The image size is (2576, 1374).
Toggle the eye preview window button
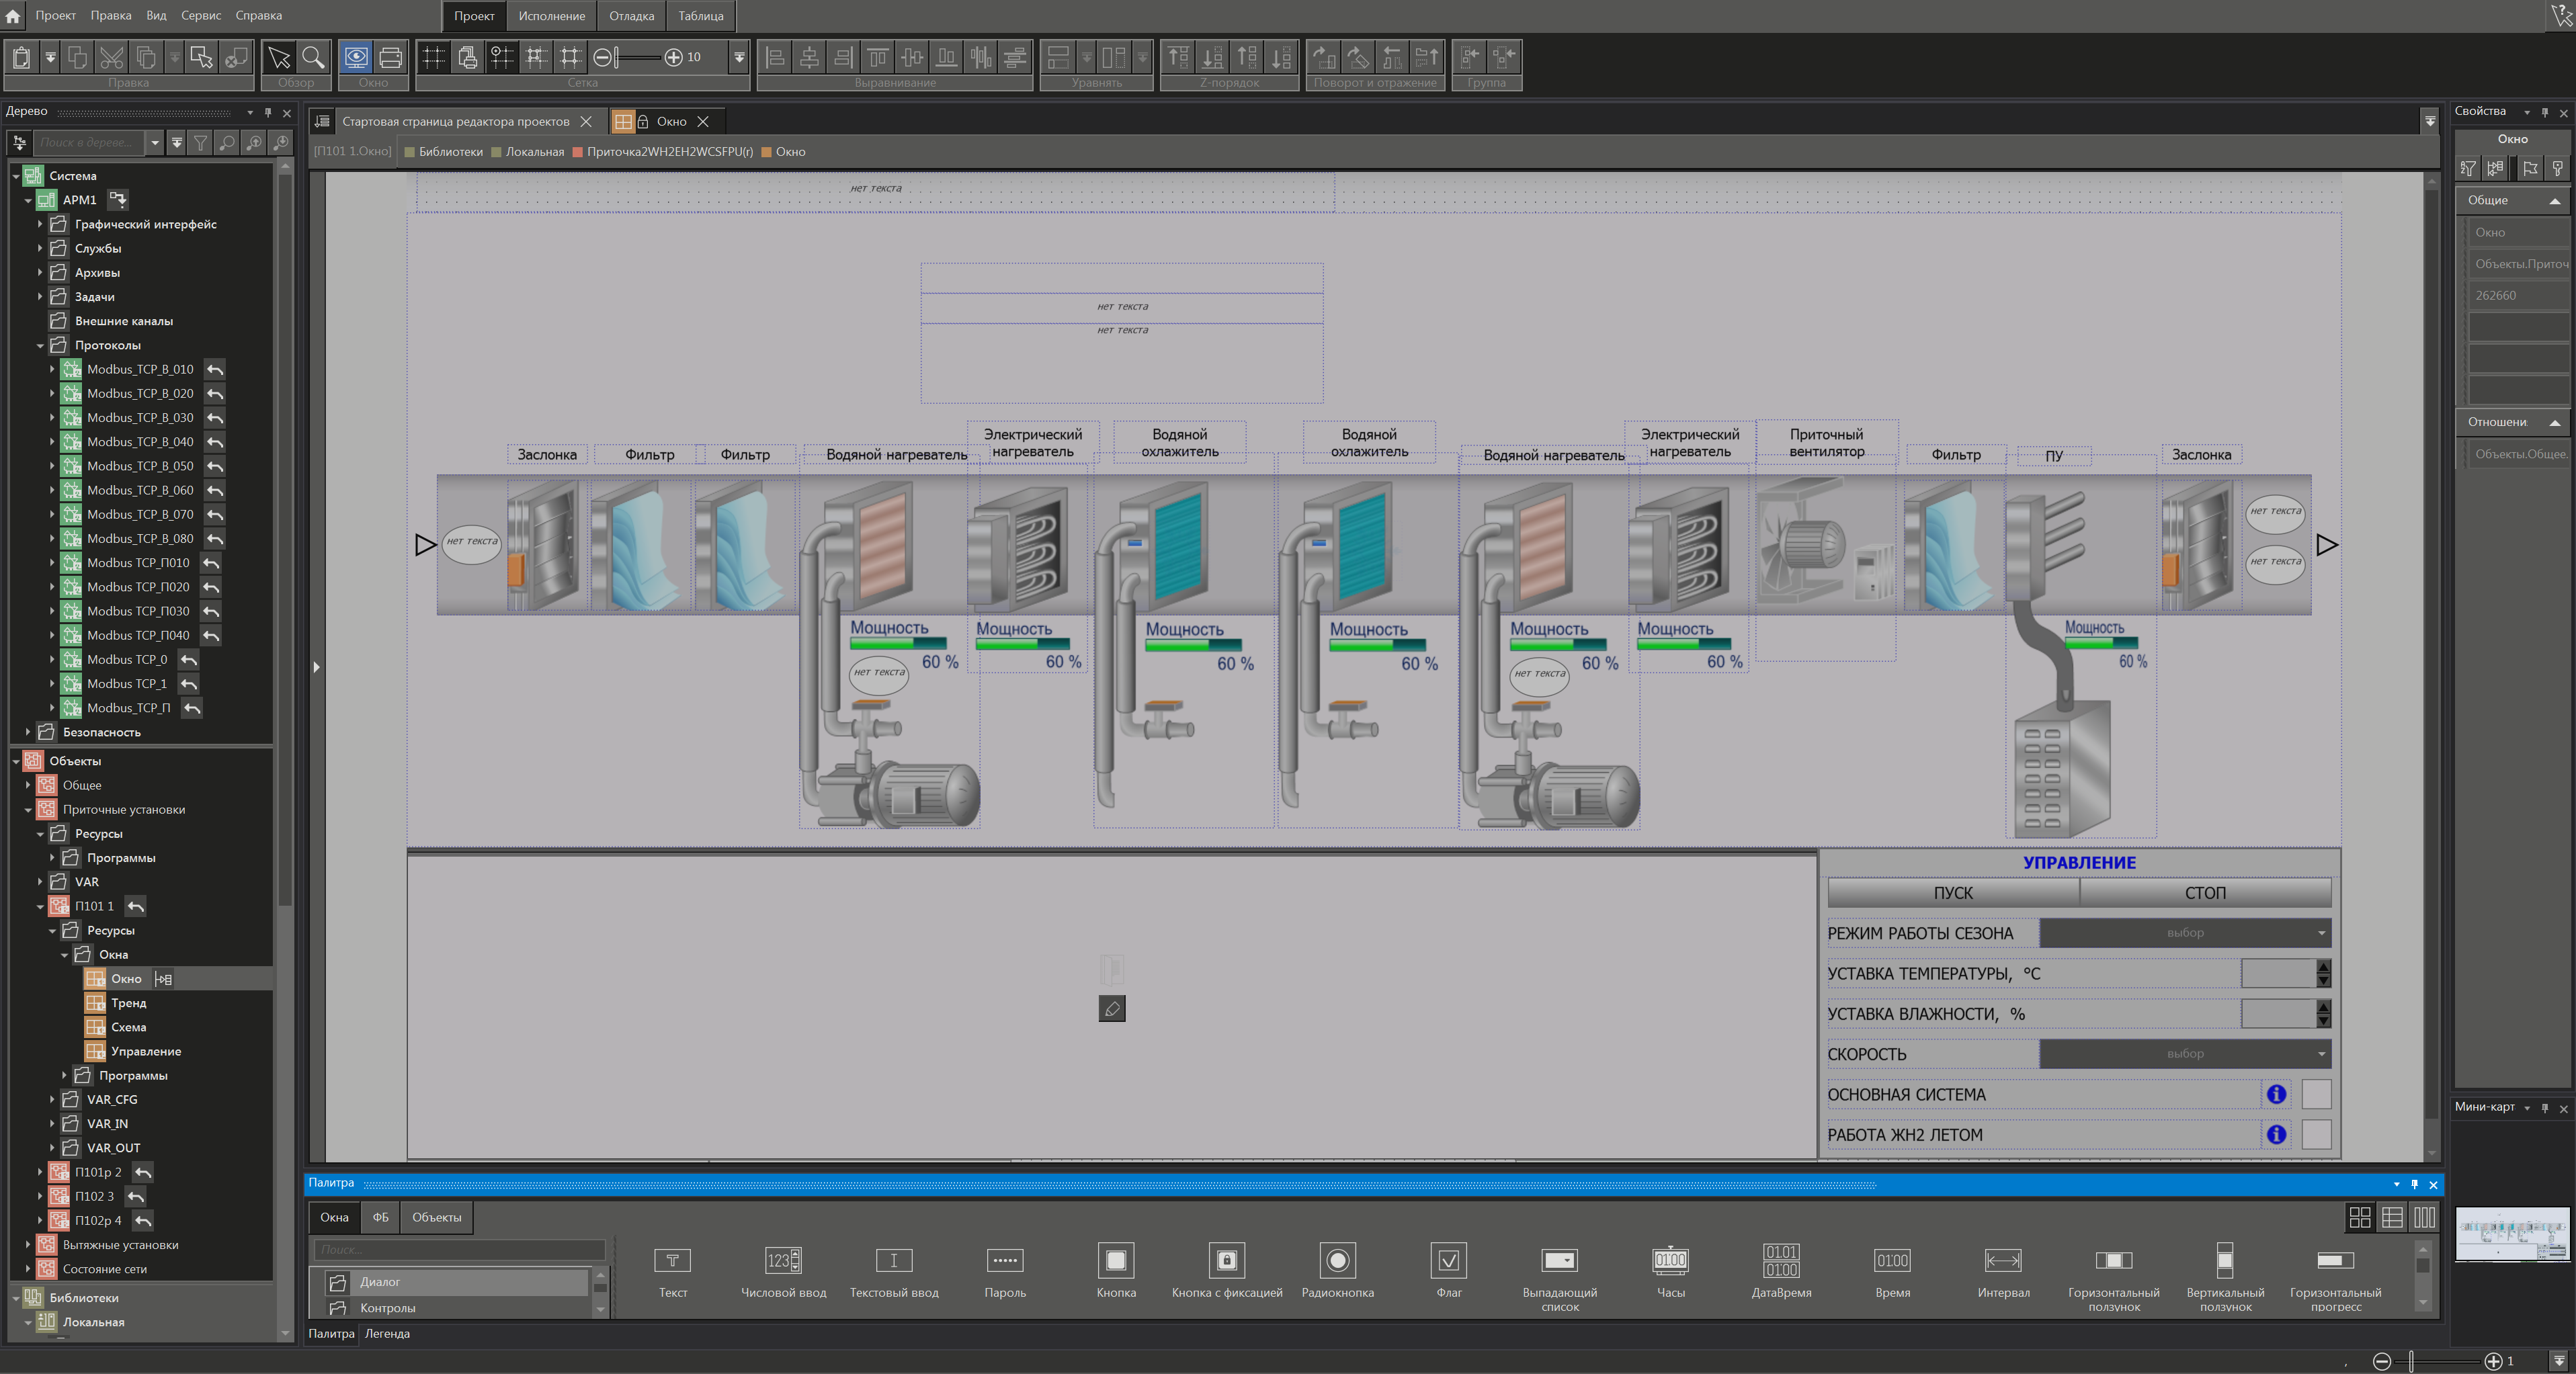(x=356, y=57)
